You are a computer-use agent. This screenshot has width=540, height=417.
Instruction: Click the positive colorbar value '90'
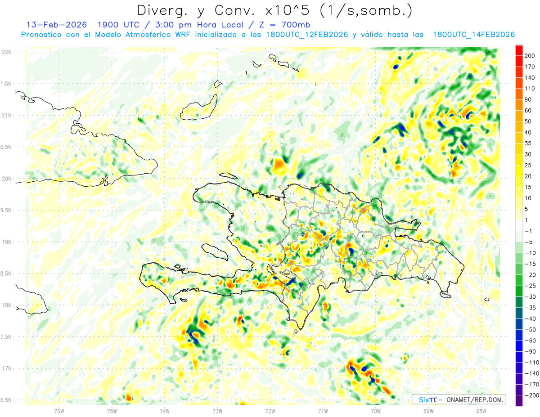pos(528,99)
